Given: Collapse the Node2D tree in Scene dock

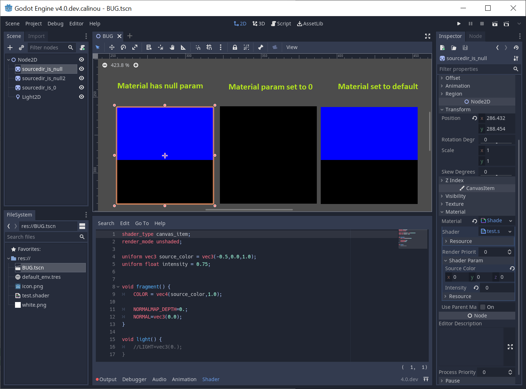Looking at the screenshot, I should 8,59.
